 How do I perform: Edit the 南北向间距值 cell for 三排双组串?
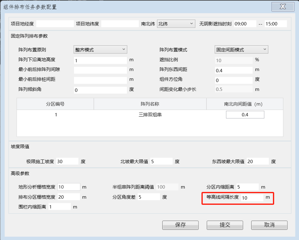245,114
